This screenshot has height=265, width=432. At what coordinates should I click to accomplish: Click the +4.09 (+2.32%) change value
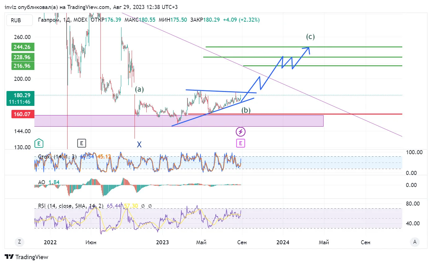pos(241,20)
